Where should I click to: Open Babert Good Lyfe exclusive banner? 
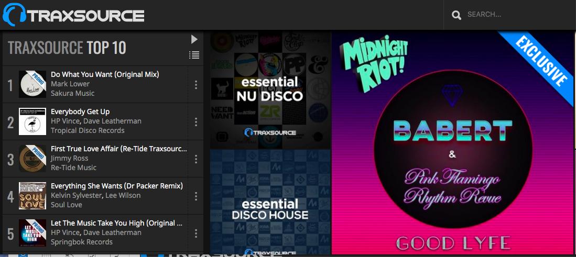pos(453,142)
